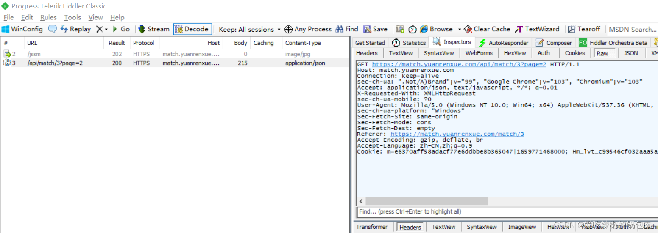Click the raw request horizontal scrollbar thumb

[427, 201]
